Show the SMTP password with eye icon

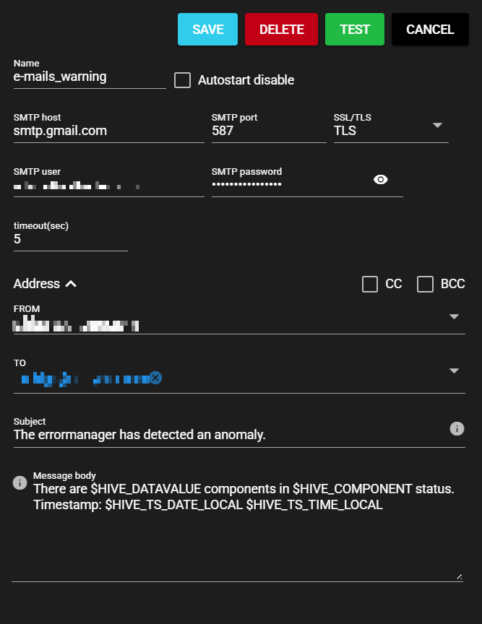tap(381, 180)
